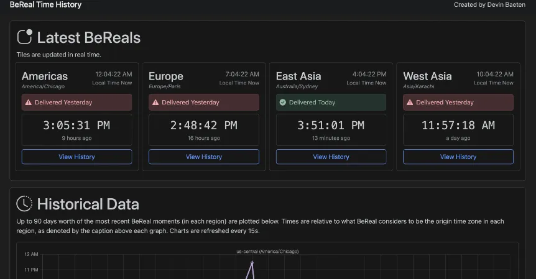
Task: Click the 'a day ago' text
Action: (x=458, y=138)
